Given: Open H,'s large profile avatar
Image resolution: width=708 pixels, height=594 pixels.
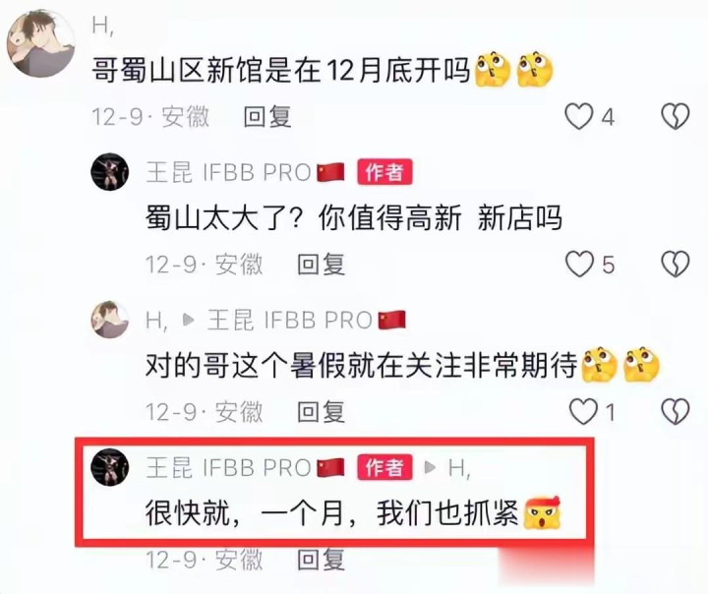Looking at the screenshot, I should [x=40, y=43].
